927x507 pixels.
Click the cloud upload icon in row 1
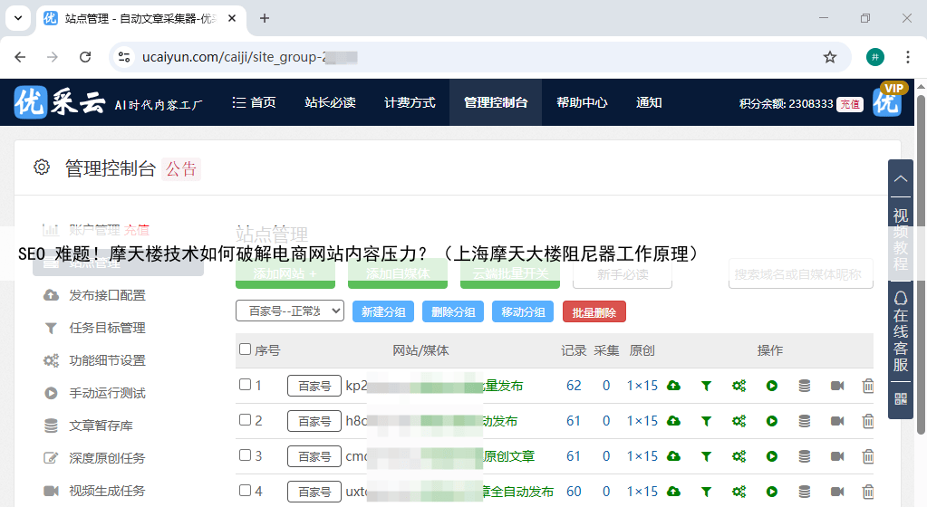(x=673, y=386)
